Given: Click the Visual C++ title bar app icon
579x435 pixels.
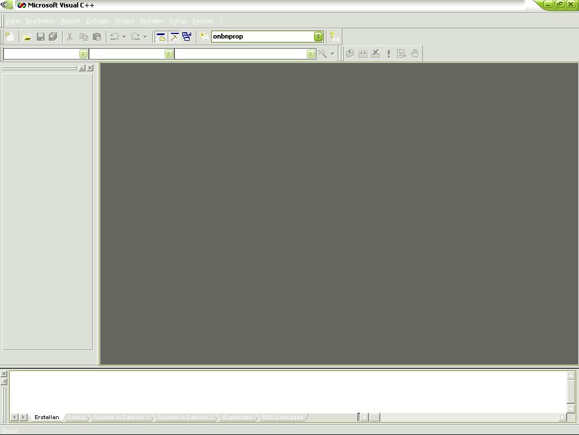Looking at the screenshot, I should tap(22, 5).
